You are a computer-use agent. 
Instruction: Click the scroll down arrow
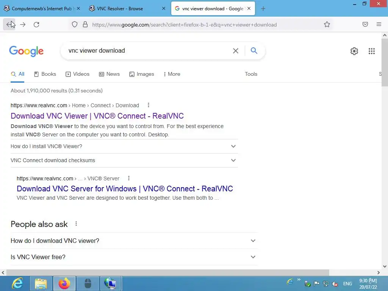tap(385, 266)
